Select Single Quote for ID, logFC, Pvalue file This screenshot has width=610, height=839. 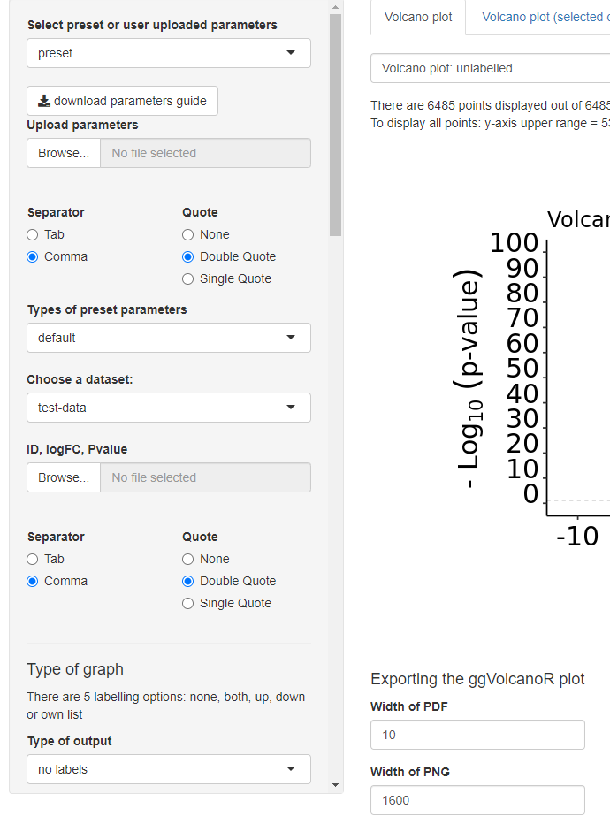pyautogui.click(x=187, y=604)
